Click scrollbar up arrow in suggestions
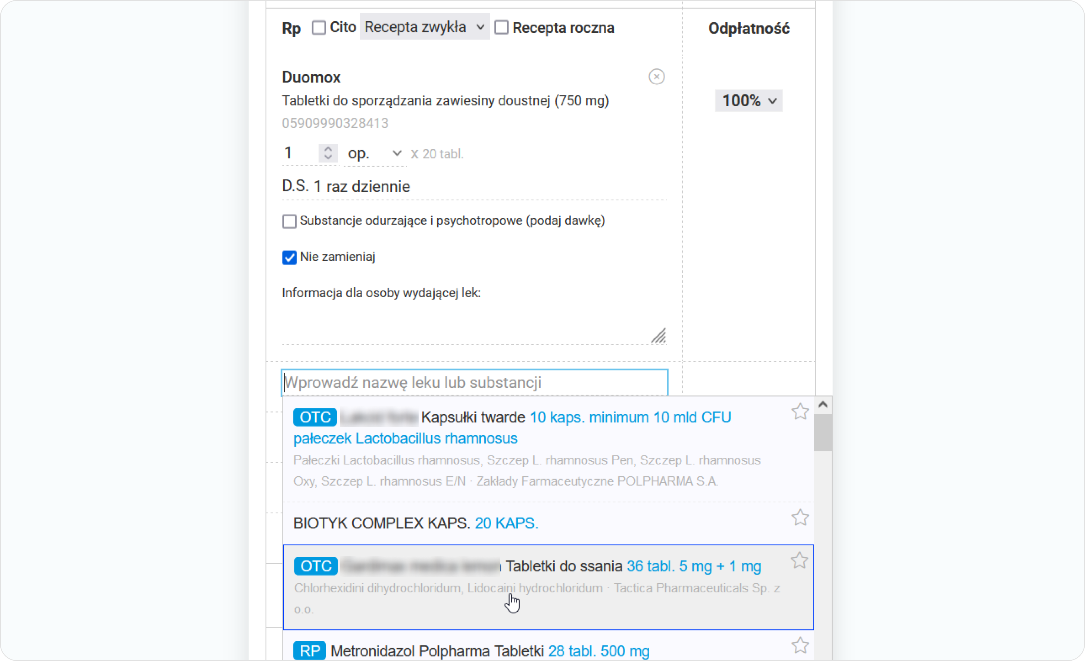Screen dimensions: 1085x661 (x=823, y=405)
